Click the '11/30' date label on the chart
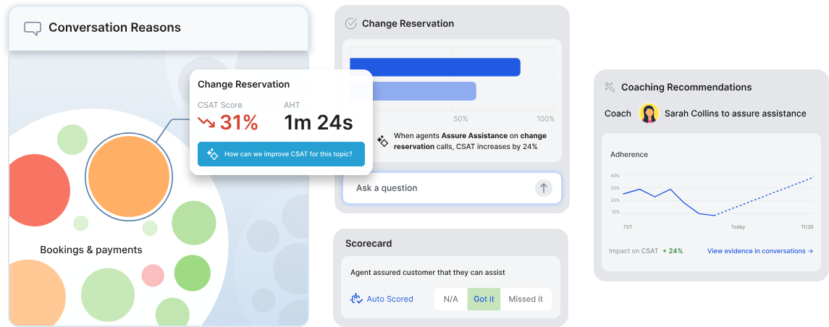This screenshot has width=829, height=327. (x=807, y=227)
